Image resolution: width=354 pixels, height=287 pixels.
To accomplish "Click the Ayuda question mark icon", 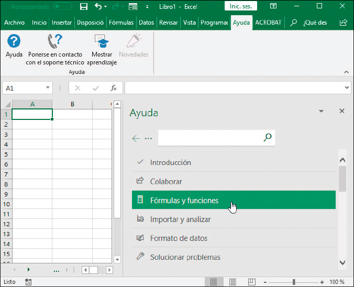I will point(14,42).
